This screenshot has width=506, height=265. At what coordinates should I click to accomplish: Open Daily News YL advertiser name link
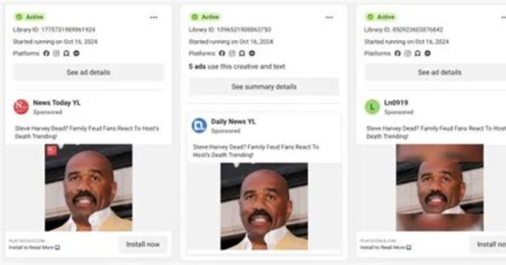point(234,122)
